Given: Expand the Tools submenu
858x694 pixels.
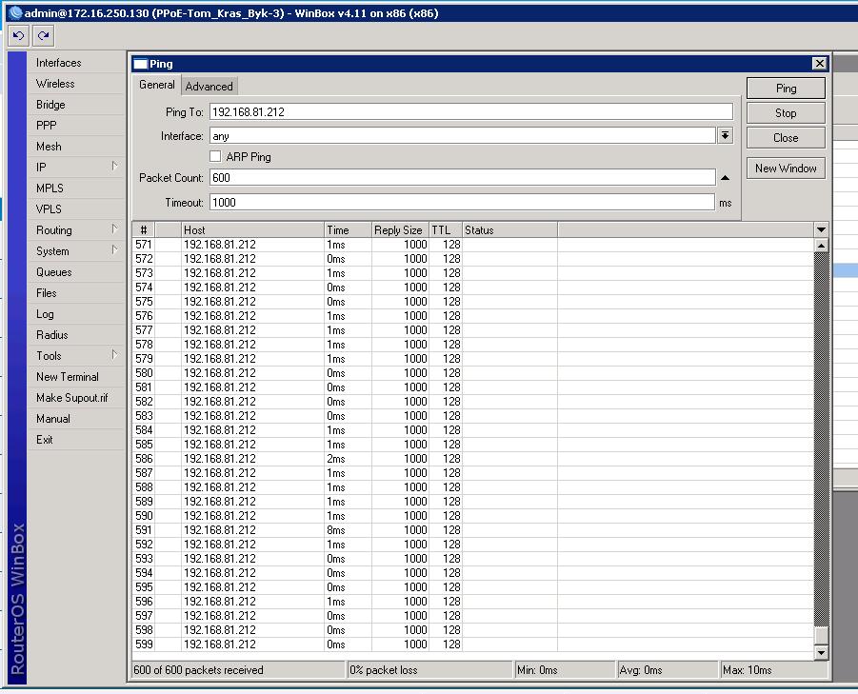Looking at the screenshot, I should coord(114,354).
